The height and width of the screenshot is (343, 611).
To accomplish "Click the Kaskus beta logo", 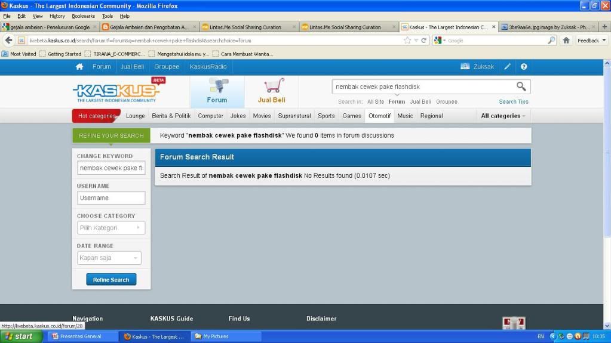I will (x=119, y=90).
